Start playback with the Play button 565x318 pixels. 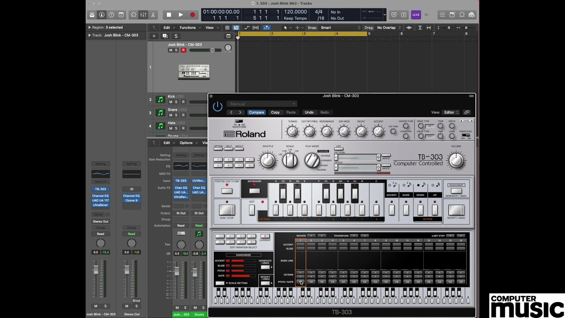pyautogui.click(x=181, y=15)
